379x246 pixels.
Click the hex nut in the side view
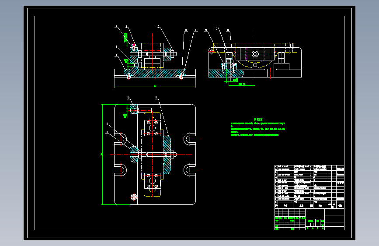pyautogui.click(x=255, y=54)
